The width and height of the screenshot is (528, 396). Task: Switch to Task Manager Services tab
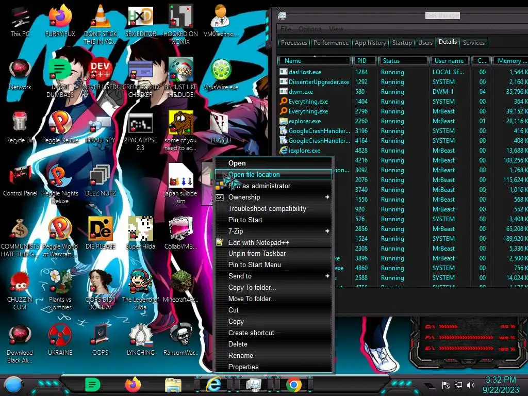click(473, 43)
